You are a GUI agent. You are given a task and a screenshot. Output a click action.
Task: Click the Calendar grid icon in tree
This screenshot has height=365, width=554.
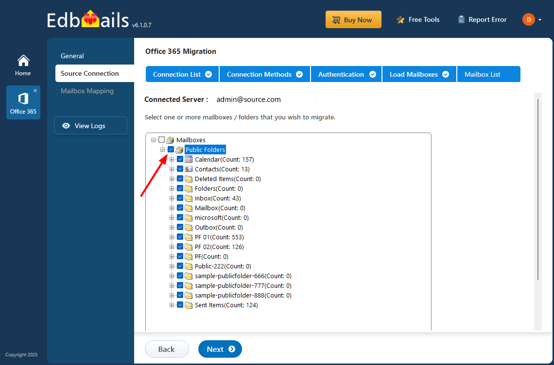[x=189, y=159]
